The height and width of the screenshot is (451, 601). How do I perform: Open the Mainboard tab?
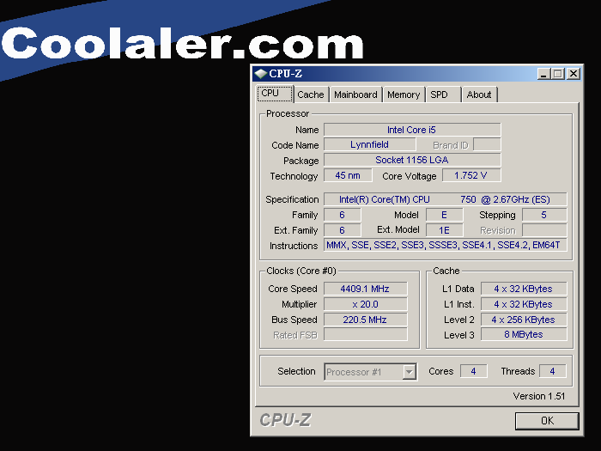355,94
